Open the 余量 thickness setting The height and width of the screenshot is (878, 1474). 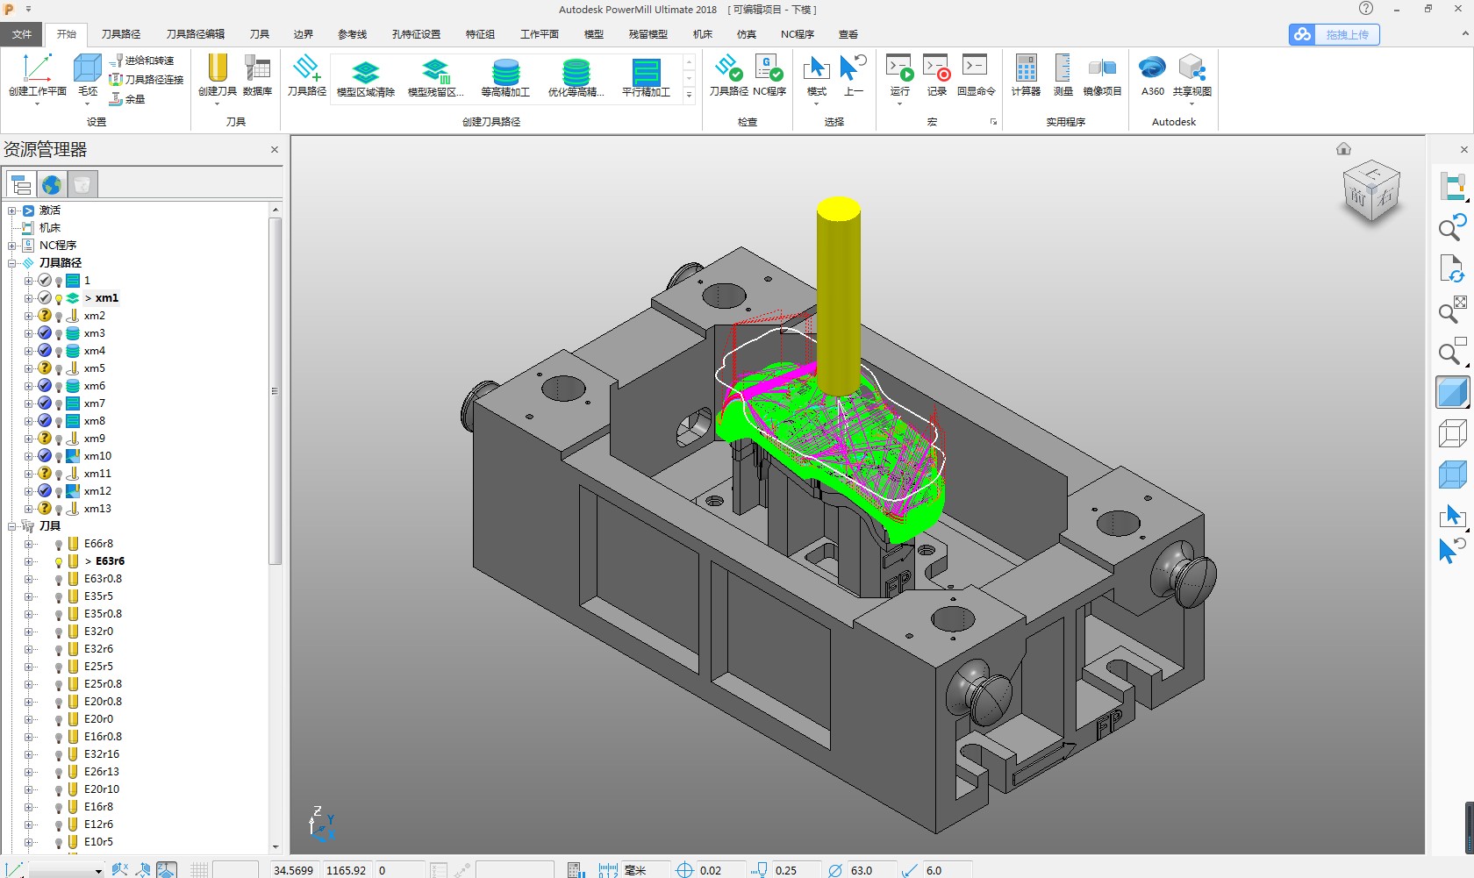127,99
